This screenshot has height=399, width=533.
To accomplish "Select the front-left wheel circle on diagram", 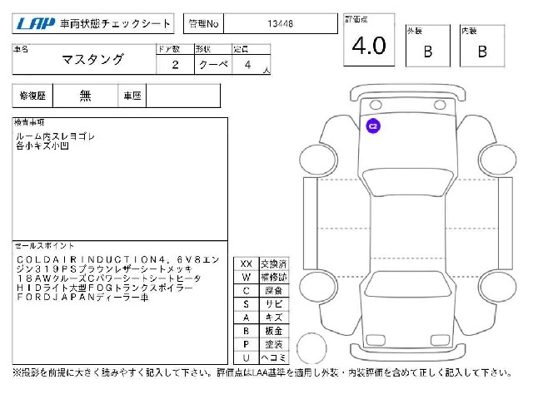I will coord(318,160).
